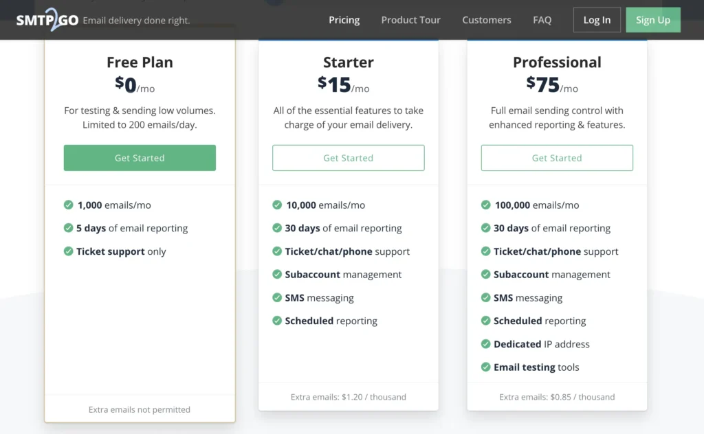Viewport: 704px width, 434px height.
Task: Click the SMTP2GO logo
Action: pyautogui.click(x=46, y=19)
